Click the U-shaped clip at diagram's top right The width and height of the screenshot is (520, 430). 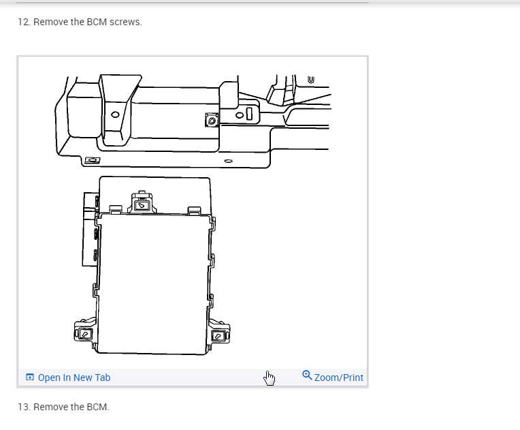tap(311, 80)
